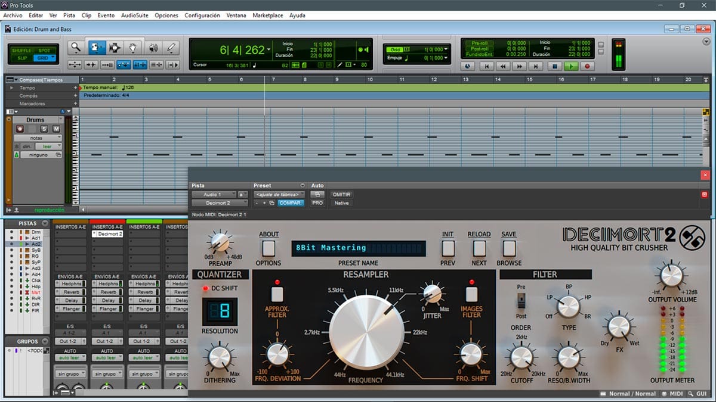Open the Marketplace menu
716x402 pixels.
268,15
